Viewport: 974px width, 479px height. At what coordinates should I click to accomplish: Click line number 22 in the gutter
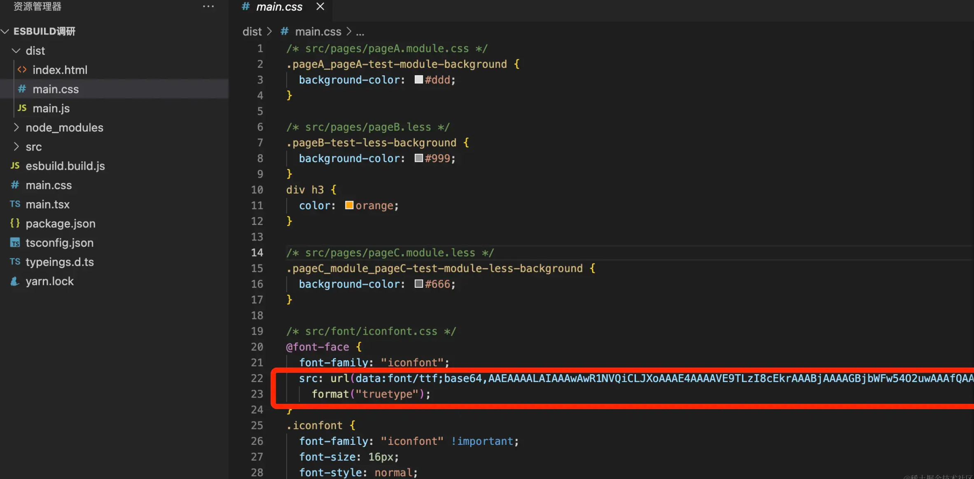click(x=257, y=378)
